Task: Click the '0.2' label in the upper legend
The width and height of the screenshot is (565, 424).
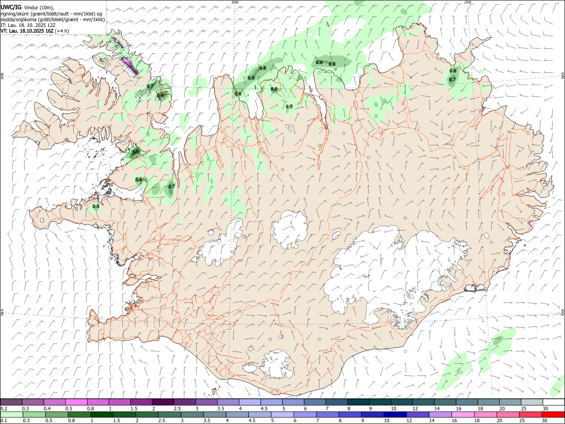Action: click(x=4, y=409)
